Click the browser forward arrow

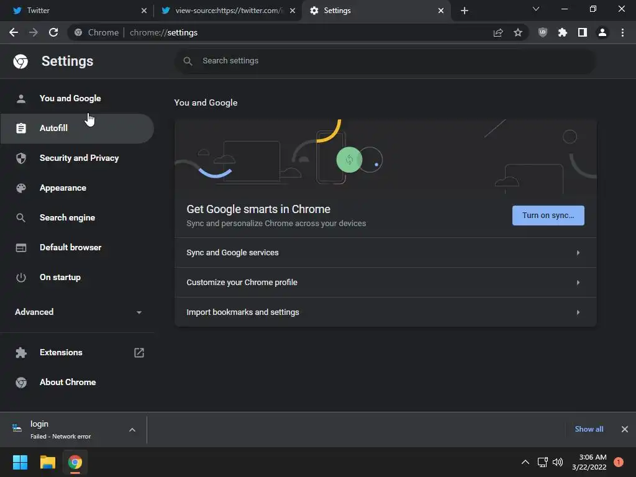[x=34, y=32]
